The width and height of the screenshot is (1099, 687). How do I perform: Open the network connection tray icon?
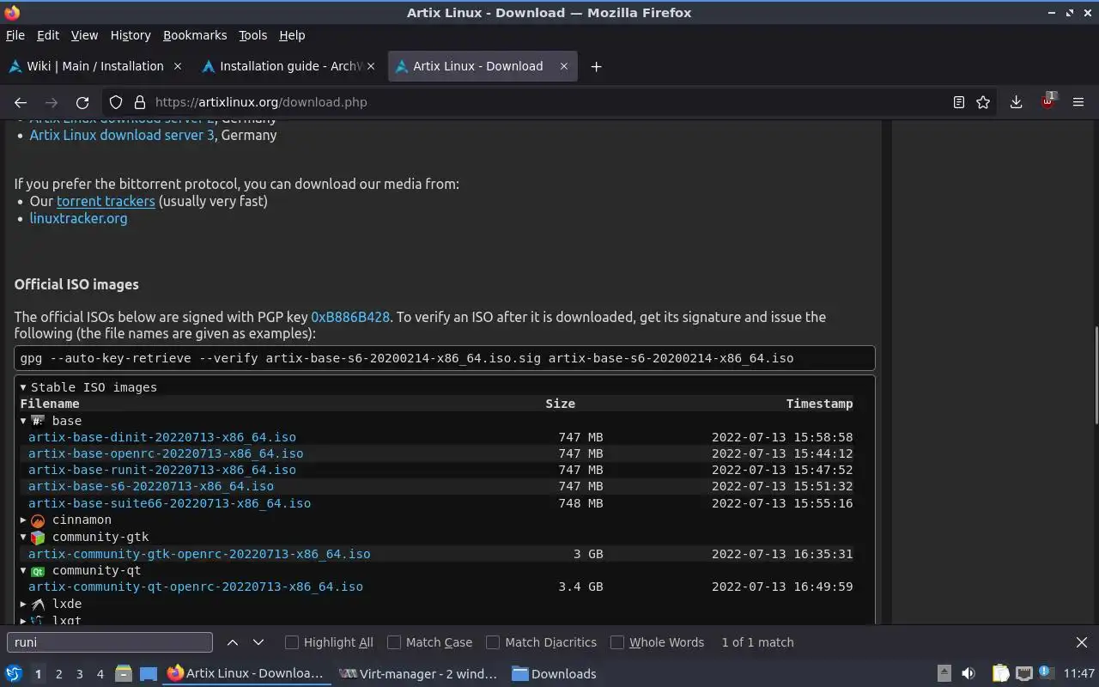coord(1023,674)
